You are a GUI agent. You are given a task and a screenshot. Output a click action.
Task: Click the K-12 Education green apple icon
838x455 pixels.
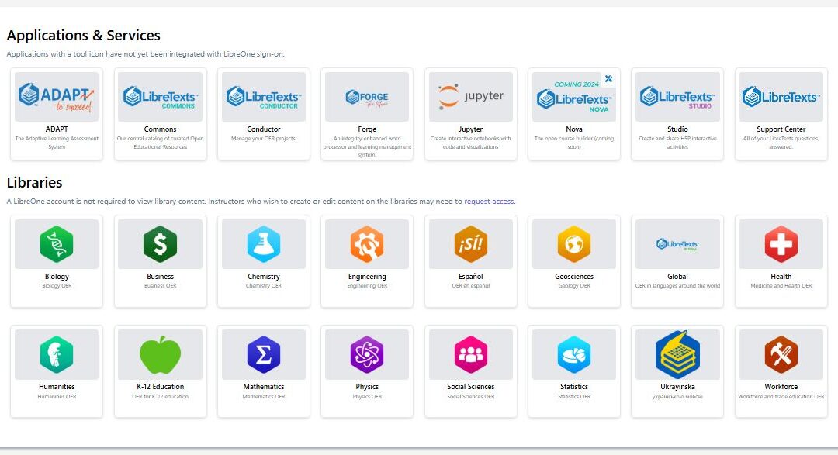[x=160, y=354]
